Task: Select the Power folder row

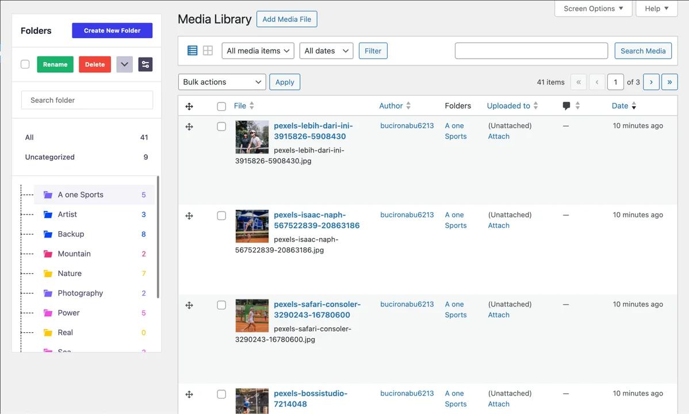Action: (x=94, y=313)
